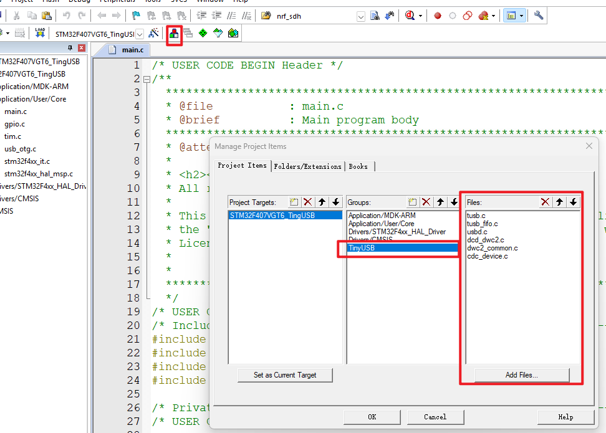Click the Cancel button
The height and width of the screenshot is (433, 606).
coord(435,417)
